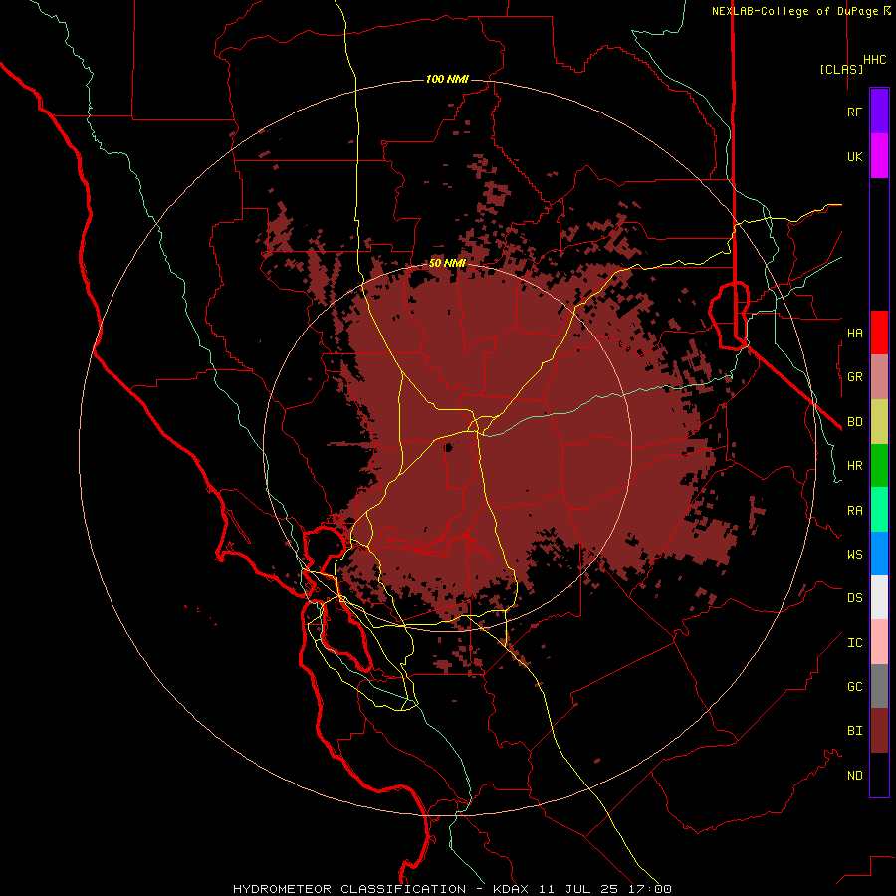Click the DS legend label

pyautogui.click(x=854, y=598)
